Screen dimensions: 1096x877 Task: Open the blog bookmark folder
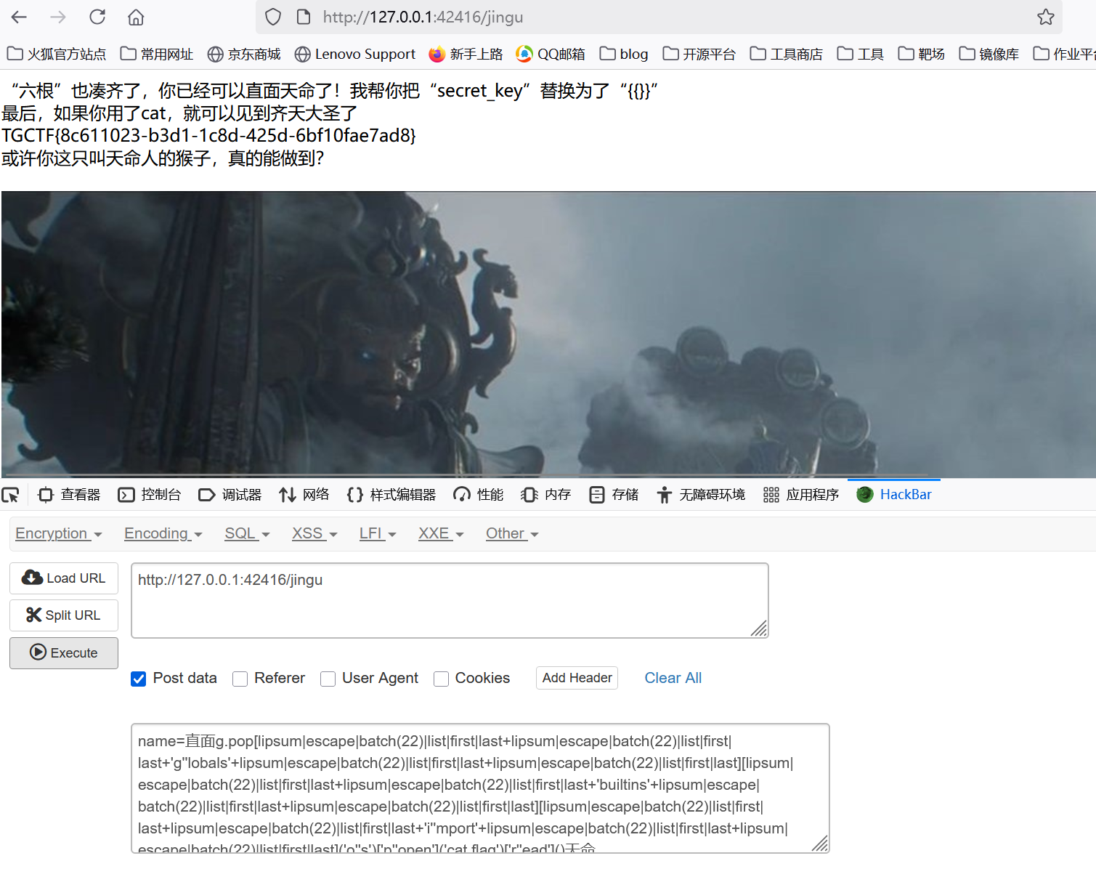pos(624,54)
